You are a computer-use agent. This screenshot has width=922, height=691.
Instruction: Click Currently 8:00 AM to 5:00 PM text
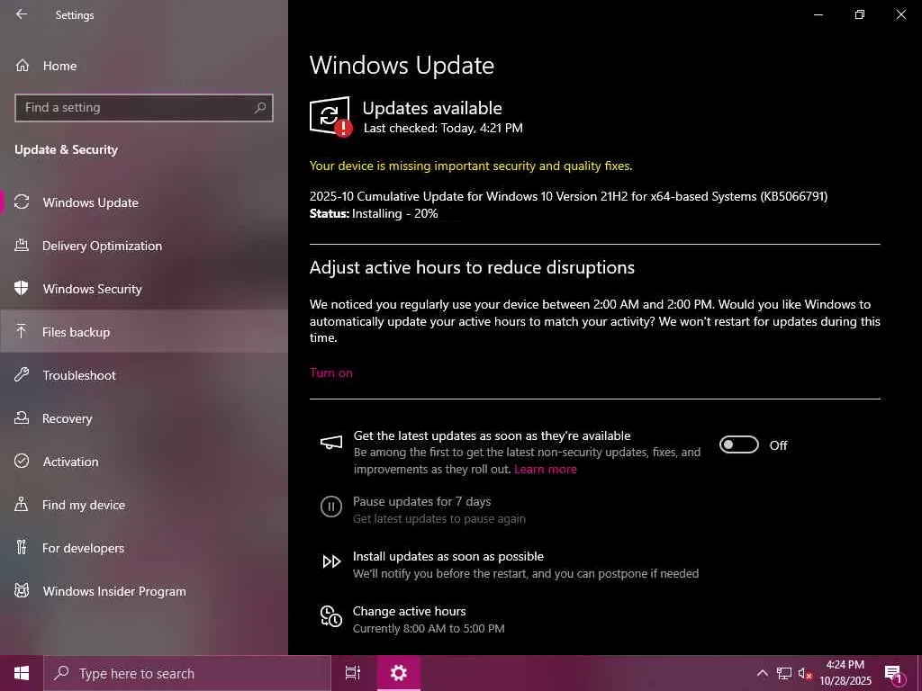tap(428, 628)
